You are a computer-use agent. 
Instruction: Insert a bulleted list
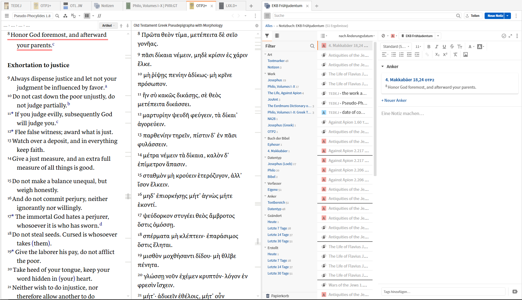(393, 55)
